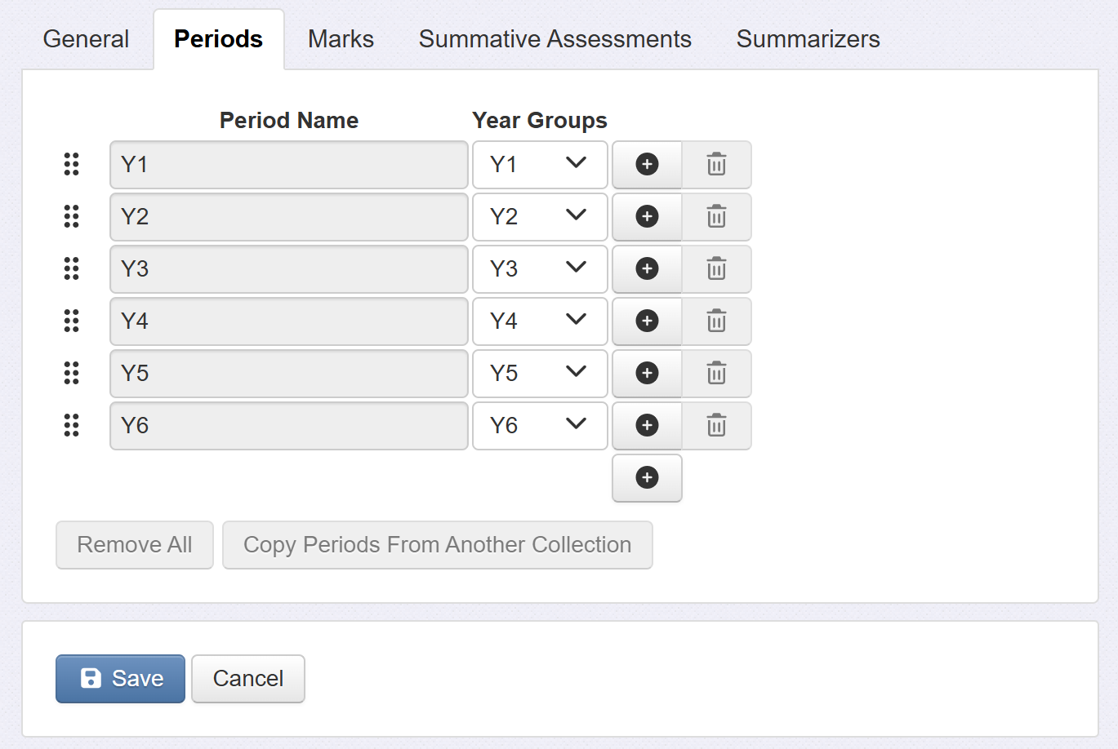Click the plus icon in the Y5 row
This screenshot has height=749, width=1118.
pos(647,374)
